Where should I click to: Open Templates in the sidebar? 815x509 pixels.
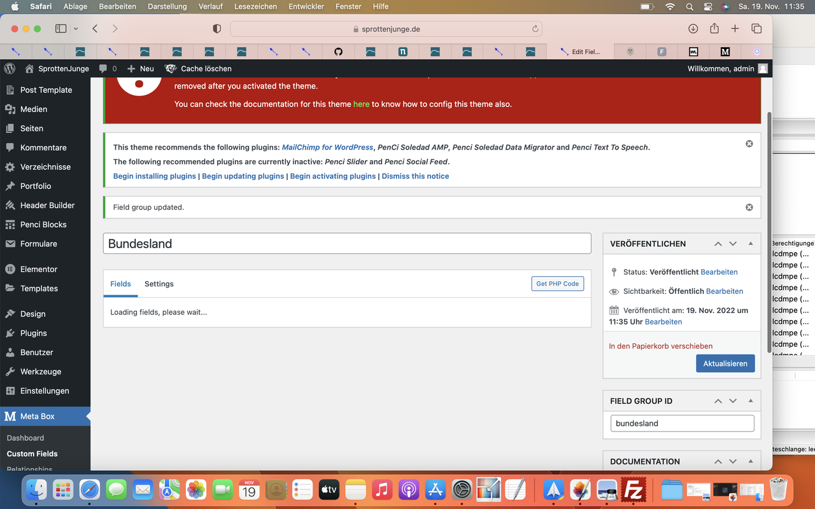[39, 288]
